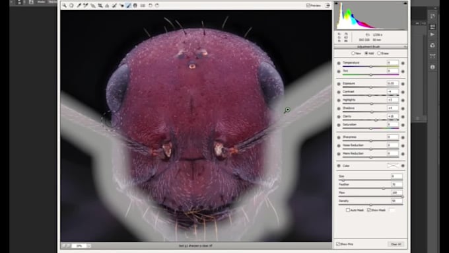Click the minus button left of Exposure
Screen dimensions: 449x253
[339, 84]
